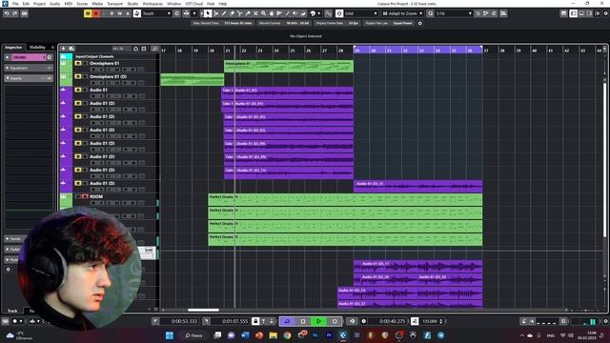610x343 pixels.
Task: Expand the Equalizers inspector section
Action: point(29,68)
